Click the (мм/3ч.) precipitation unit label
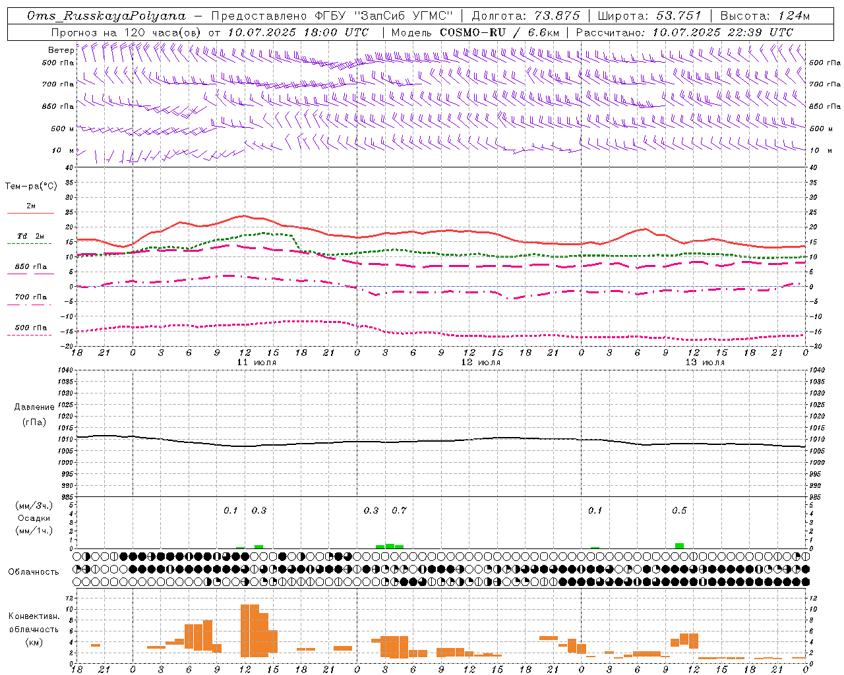The height and width of the screenshot is (675, 844). coord(34,506)
